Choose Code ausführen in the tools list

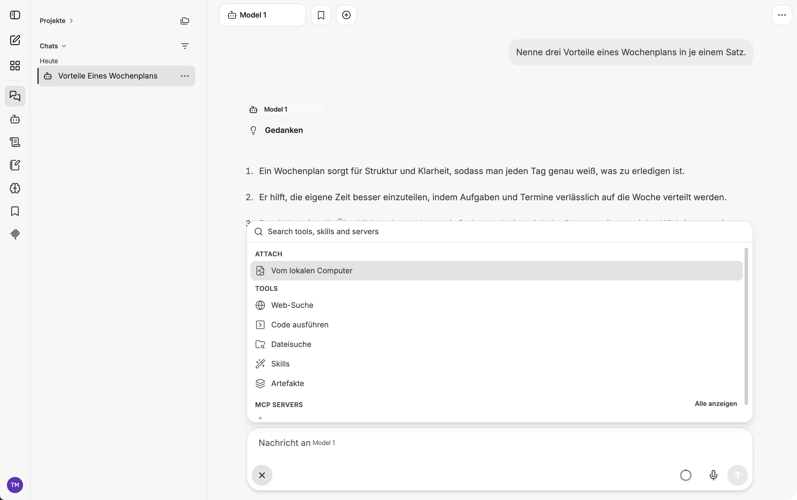pyautogui.click(x=496, y=325)
